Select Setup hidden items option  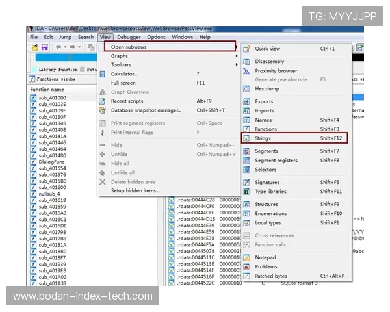[x=135, y=190]
